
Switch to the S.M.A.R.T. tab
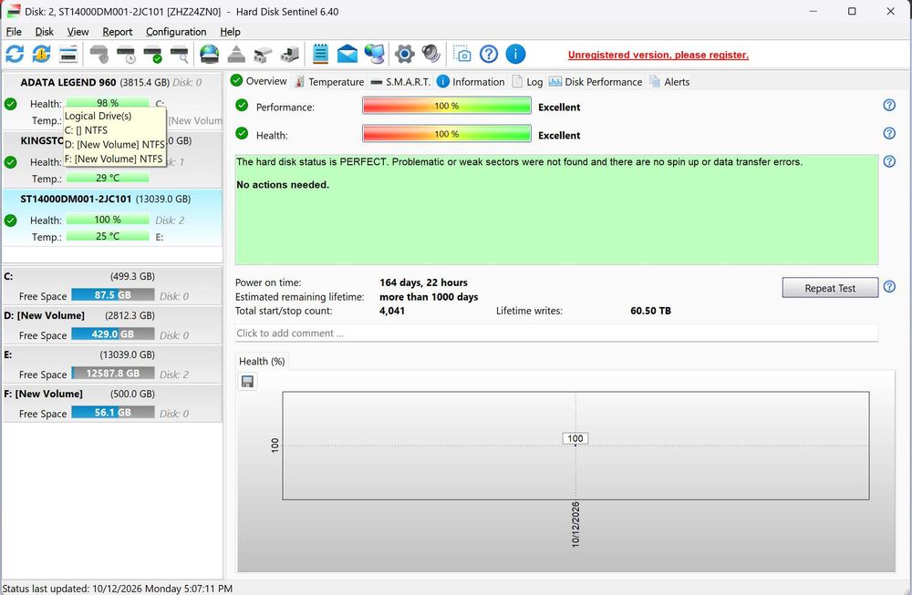pyautogui.click(x=400, y=82)
